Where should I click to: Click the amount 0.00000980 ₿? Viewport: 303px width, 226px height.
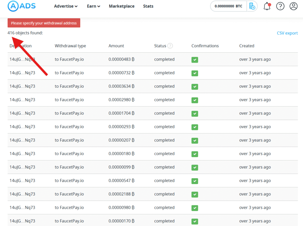click(x=121, y=207)
